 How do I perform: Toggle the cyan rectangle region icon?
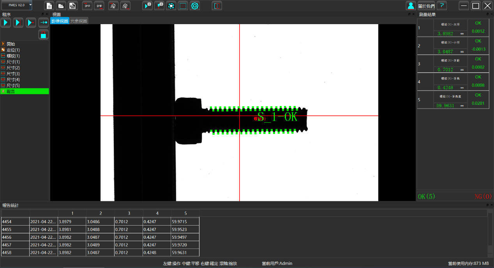click(183, 5)
